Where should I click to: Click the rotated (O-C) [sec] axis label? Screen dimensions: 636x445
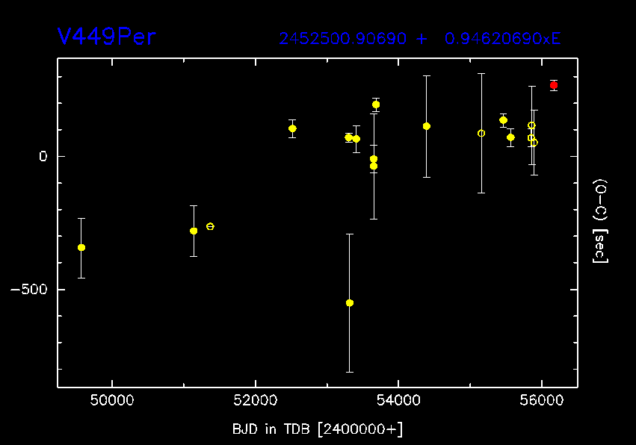pyautogui.click(x=599, y=221)
